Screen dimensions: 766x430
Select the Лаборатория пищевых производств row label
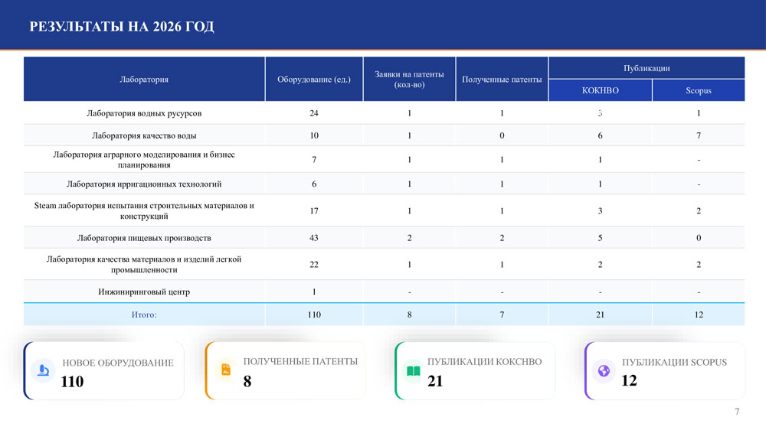[x=144, y=238]
